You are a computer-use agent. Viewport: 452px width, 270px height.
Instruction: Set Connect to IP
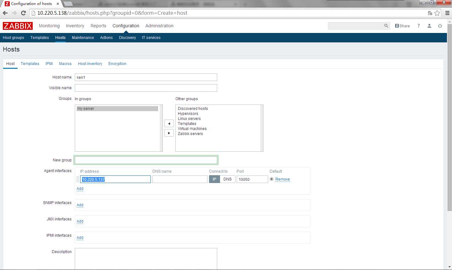point(214,179)
